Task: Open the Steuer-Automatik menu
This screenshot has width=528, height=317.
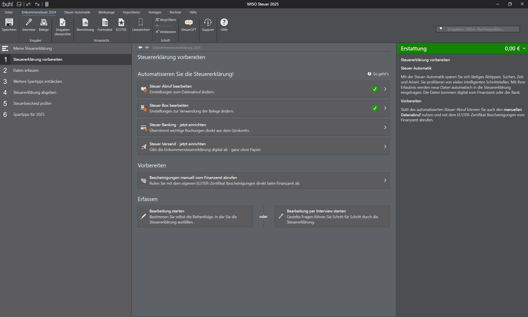Action: pyautogui.click(x=77, y=12)
